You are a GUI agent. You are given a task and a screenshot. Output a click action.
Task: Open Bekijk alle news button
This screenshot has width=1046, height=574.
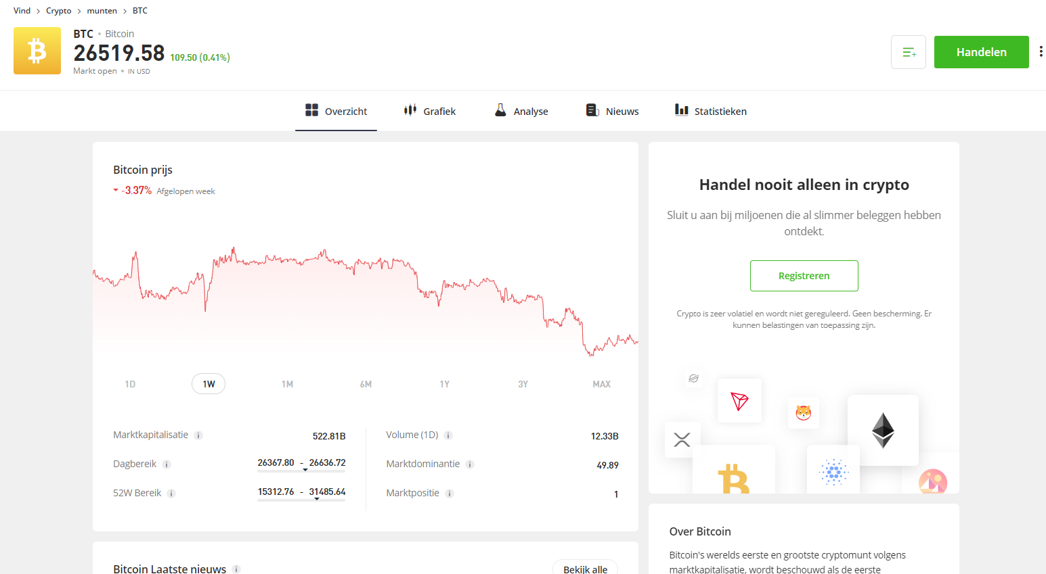click(585, 568)
